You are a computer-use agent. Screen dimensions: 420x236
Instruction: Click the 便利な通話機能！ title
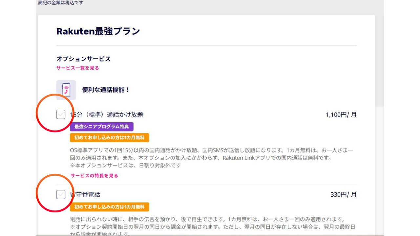[x=106, y=90]
